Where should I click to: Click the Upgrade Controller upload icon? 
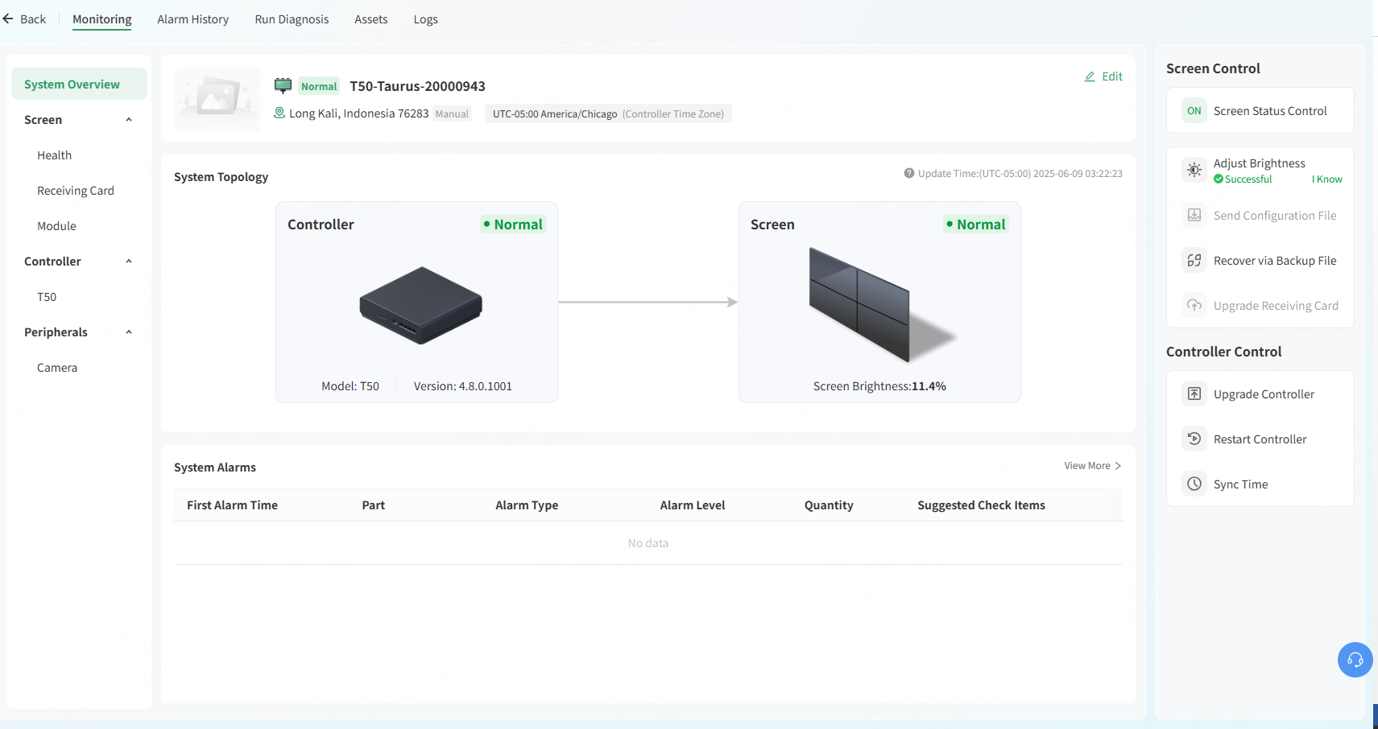click(1194, 393)
